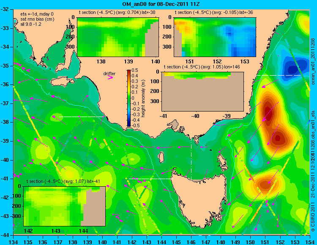Image resolution: width=317 pixels, height=245 pixels.
Task: Open the t section lat=-36 inset plot
Action: (x=215, y=37)
